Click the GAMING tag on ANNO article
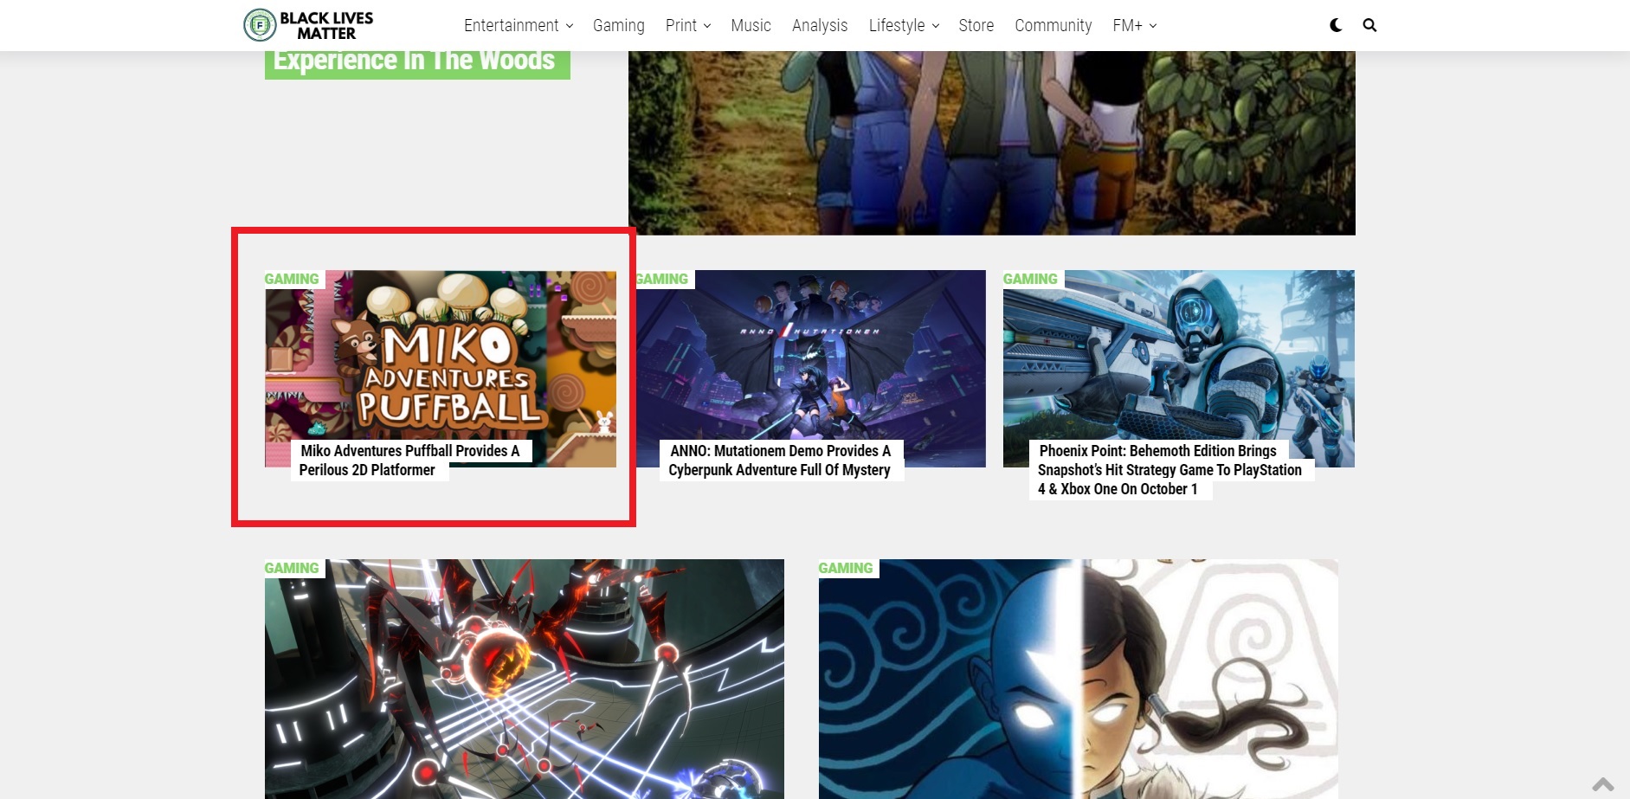Viewport: 1630px width, 799px height. coord(662,279)
